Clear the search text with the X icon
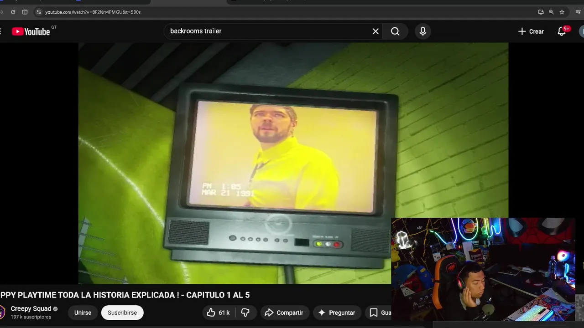 (375, 31)
